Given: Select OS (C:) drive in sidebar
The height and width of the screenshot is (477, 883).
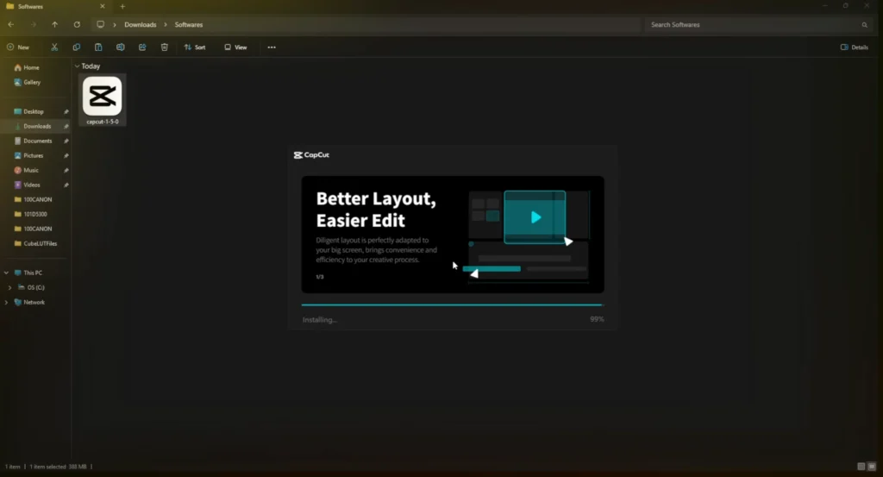Looking at the screenshot, I should tap(35, 287).
